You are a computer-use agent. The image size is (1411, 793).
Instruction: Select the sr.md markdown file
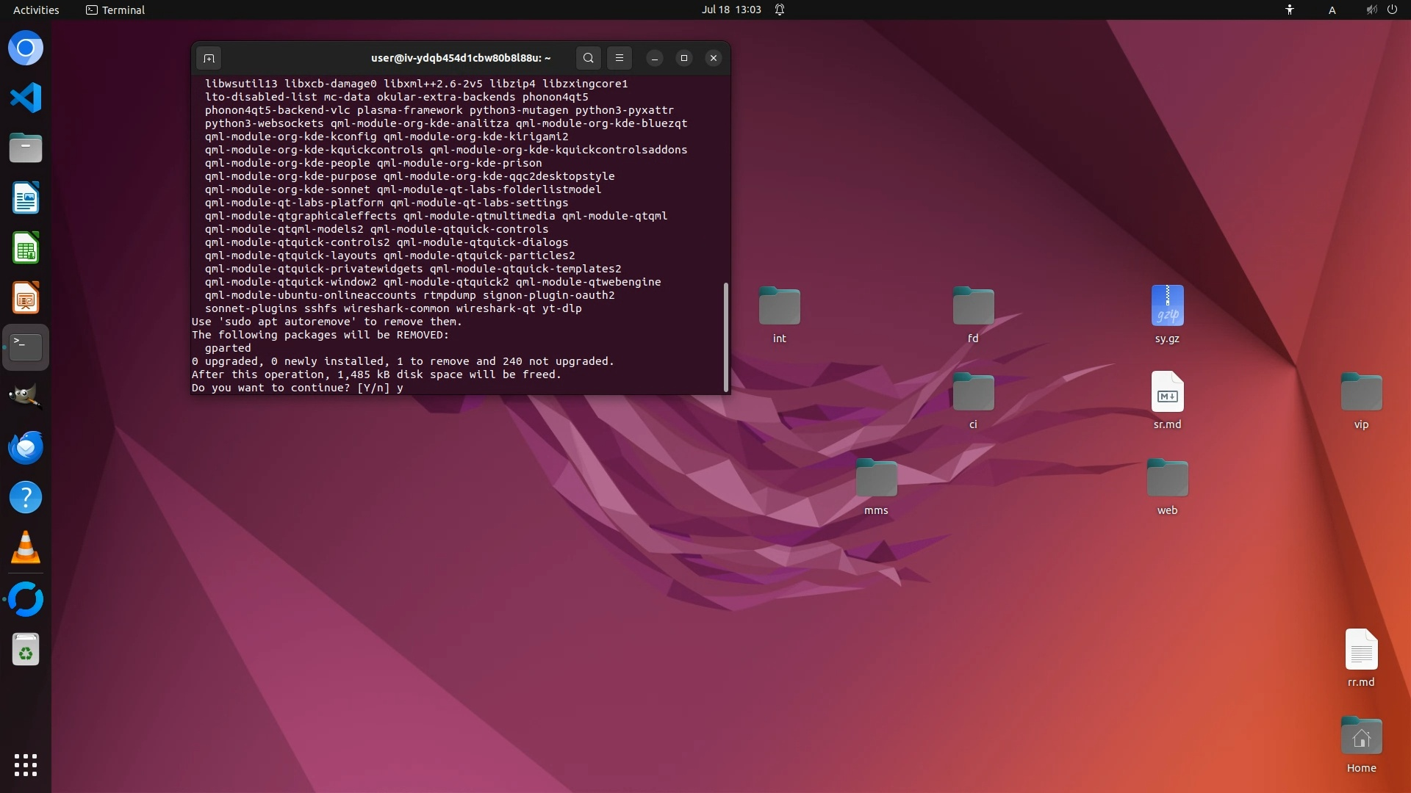coord(1167,392)
